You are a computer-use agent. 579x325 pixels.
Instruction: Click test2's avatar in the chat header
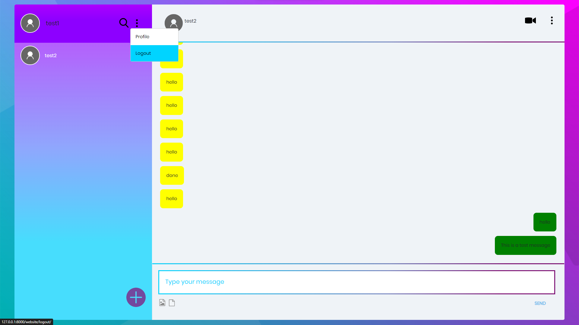click(x=173, y=22)
